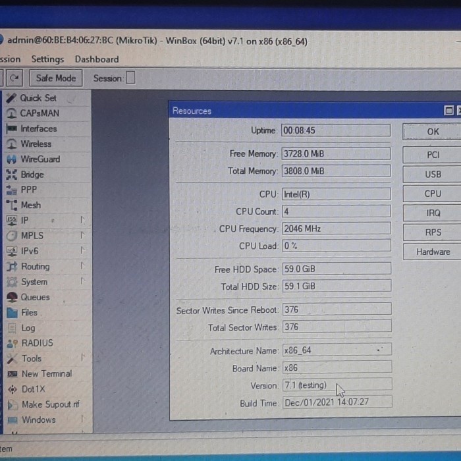Expand the Windows submenu arrow
461x461 pixels.
pos(83,419)
